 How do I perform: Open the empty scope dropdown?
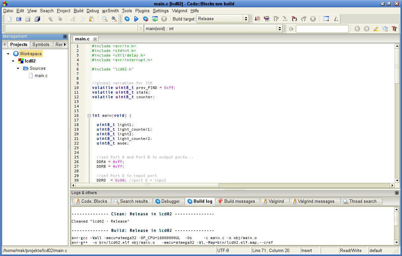tap(140, 28)
